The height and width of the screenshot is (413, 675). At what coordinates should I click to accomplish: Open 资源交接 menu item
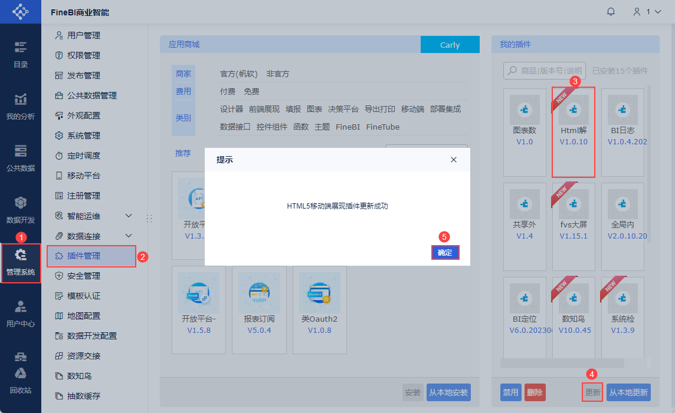pos(84,356)
